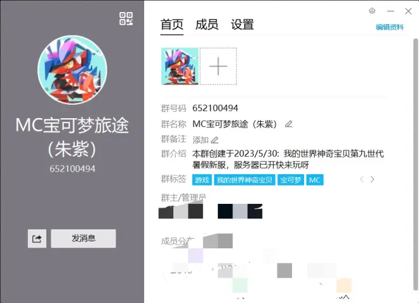Click the plus icon to add cover photo
Screen dimensions: 419x303
(x=218, y=66)
